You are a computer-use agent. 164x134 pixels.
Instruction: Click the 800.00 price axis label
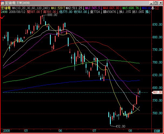157,37
